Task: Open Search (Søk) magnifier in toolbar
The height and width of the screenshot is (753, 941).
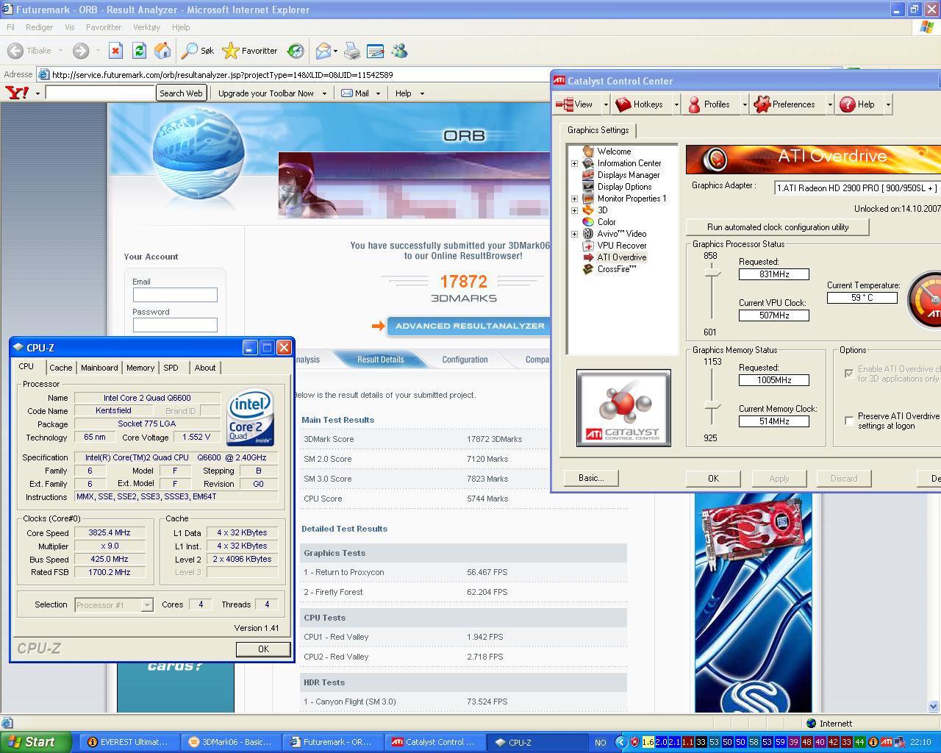Action: pyautogui.click(x=198, y=51)
